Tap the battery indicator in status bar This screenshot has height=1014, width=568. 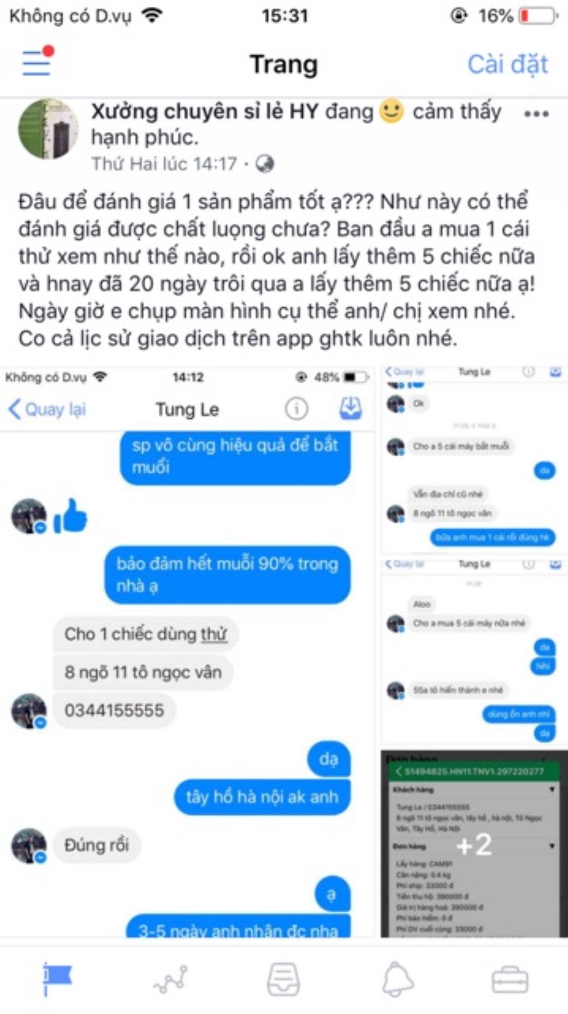coord(538,16)
